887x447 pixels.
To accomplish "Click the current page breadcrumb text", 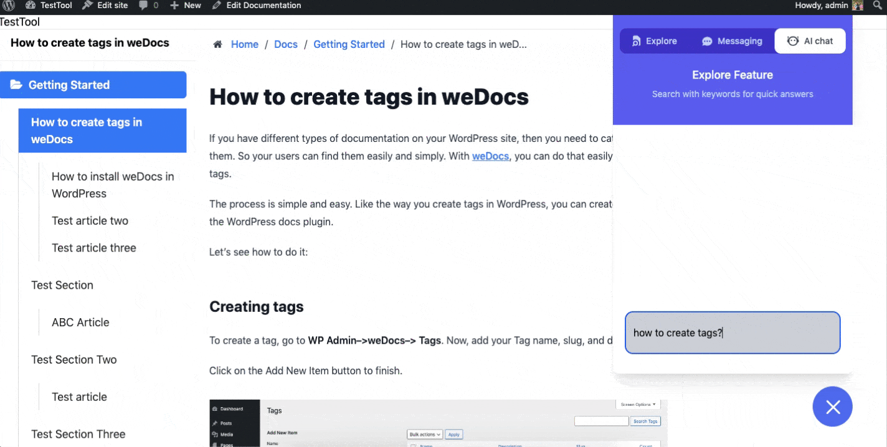I will coord(463,44).
